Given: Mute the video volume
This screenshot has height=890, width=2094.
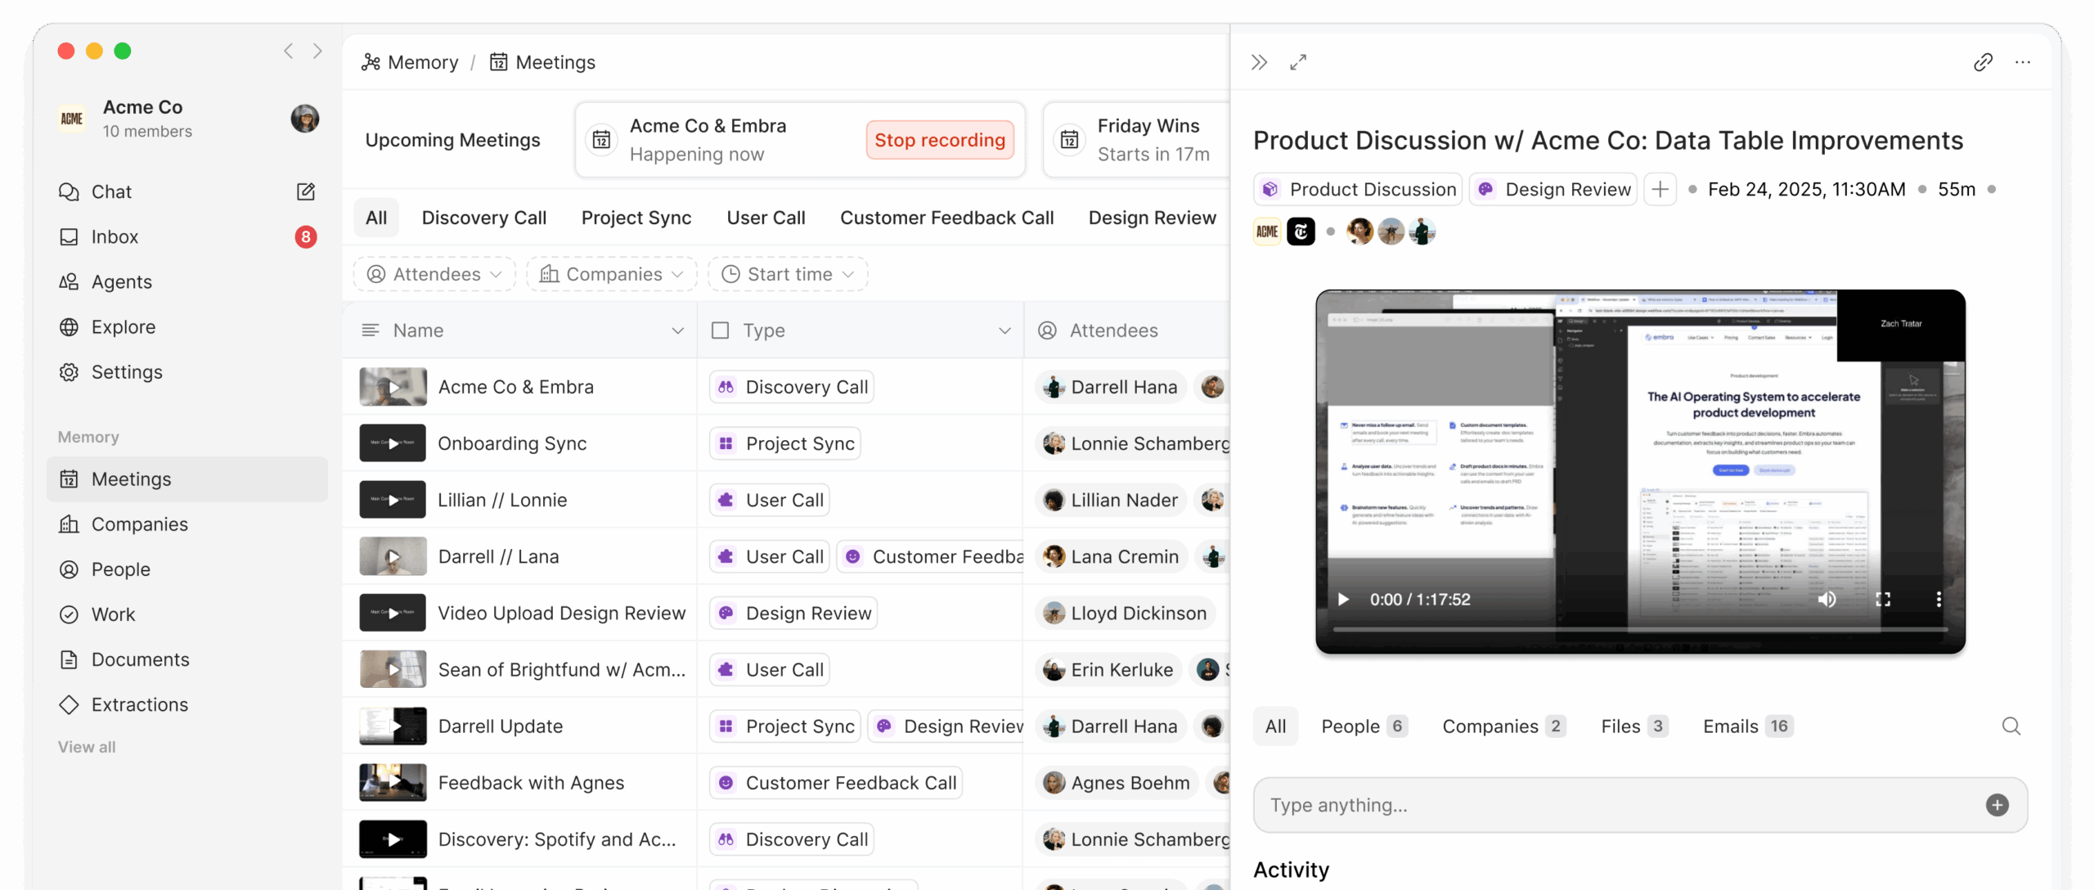Looking at the screenshot, I should coord(1827,600).
